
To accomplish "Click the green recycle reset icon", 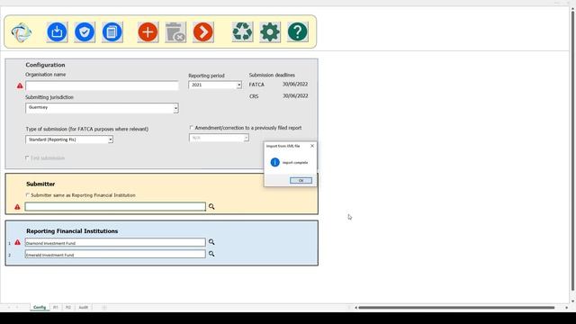I will click(x=242, y=32).
